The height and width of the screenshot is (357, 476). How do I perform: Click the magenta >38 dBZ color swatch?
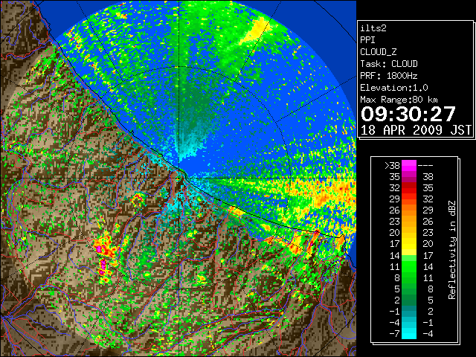[409, 166]
